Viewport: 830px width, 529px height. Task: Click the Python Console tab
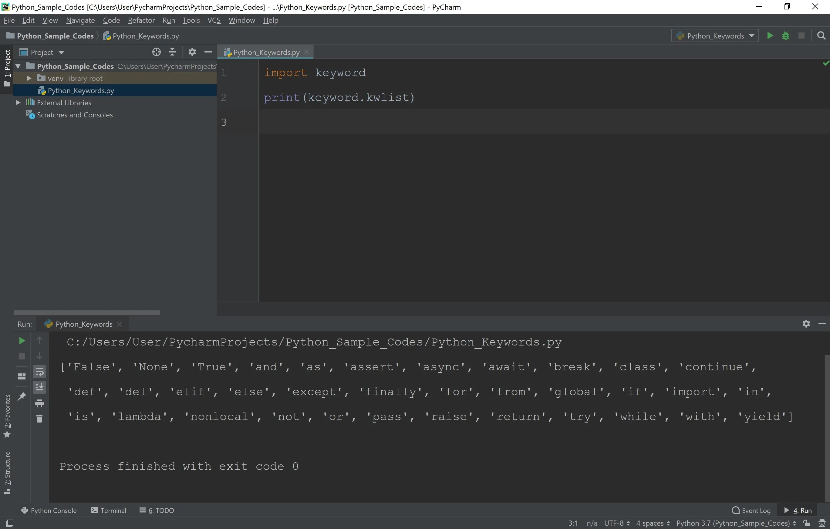(53, 510)
